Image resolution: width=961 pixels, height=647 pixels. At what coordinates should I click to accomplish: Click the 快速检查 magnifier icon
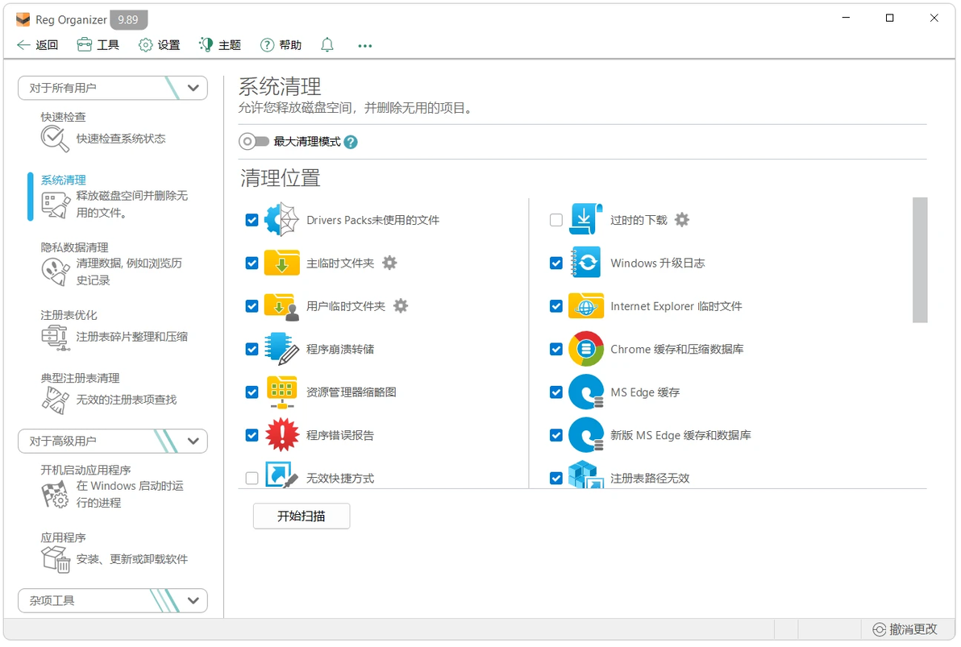(x=55, y=139)
